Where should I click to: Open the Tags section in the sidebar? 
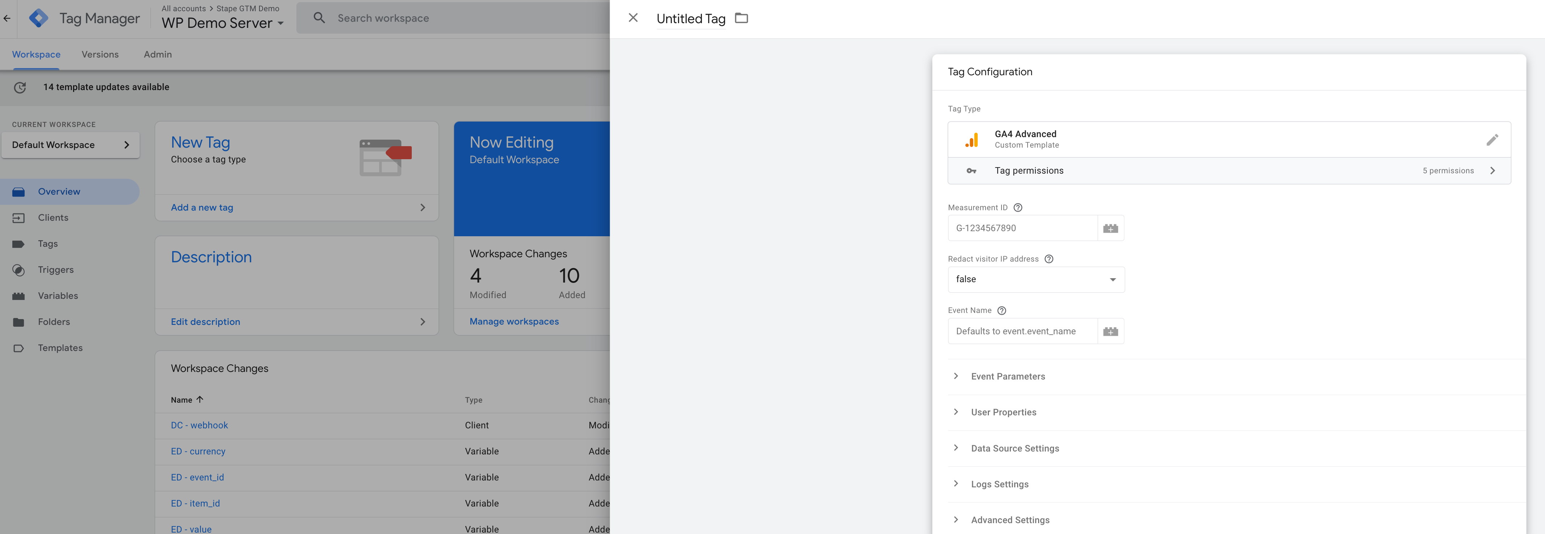(x=48, y=243)
